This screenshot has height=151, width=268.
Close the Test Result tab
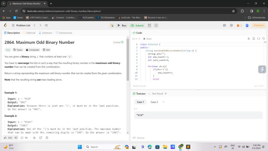tap(165, 94)
